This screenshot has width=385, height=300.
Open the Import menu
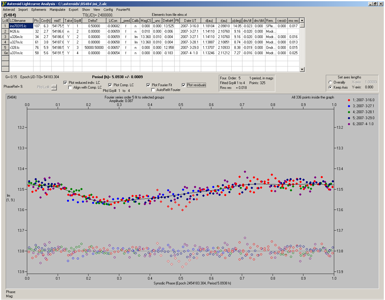[23, 10]
